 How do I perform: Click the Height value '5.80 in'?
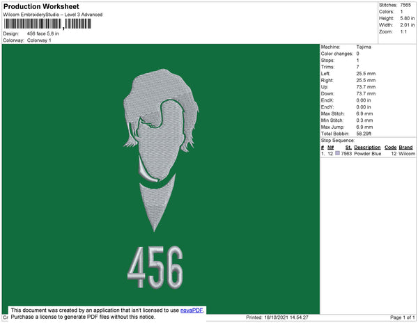point(407,18)
